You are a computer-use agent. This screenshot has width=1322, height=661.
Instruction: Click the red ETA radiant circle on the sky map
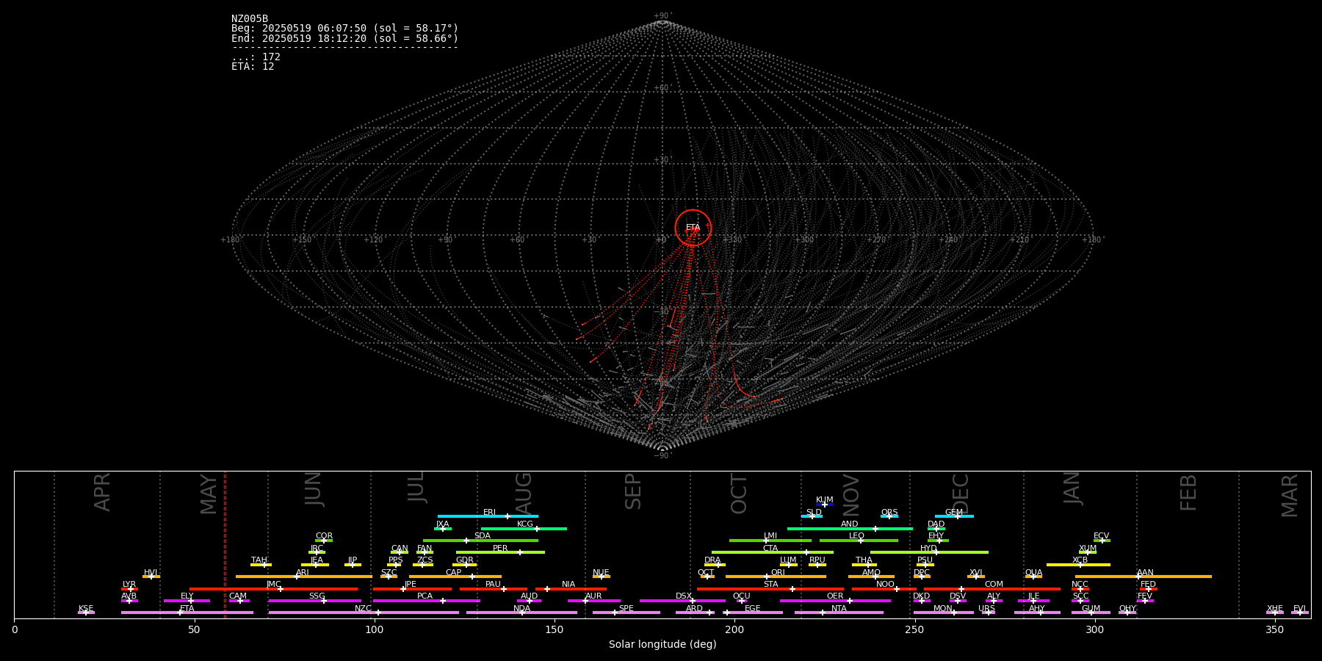[693, 228]
